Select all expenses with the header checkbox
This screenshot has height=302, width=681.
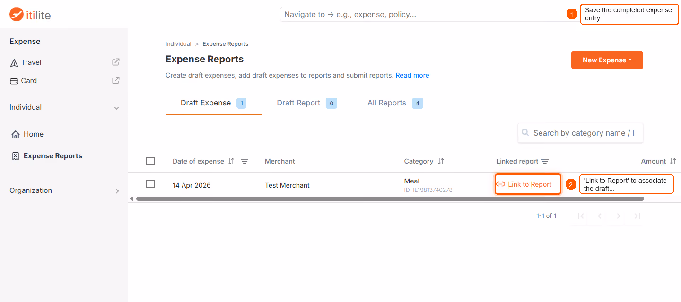coord(150,161)
